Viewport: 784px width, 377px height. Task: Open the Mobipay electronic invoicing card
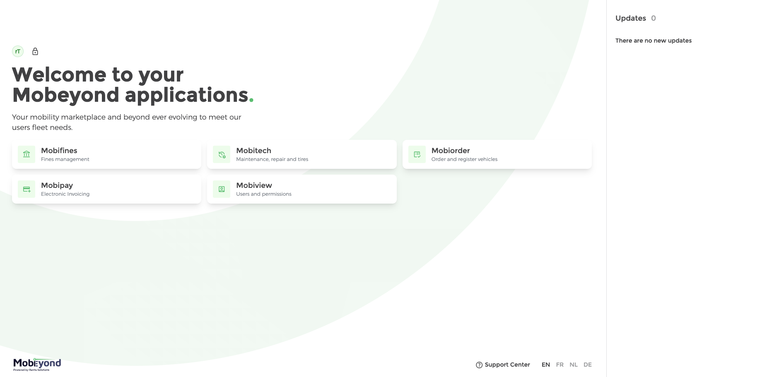coord(106,189)
